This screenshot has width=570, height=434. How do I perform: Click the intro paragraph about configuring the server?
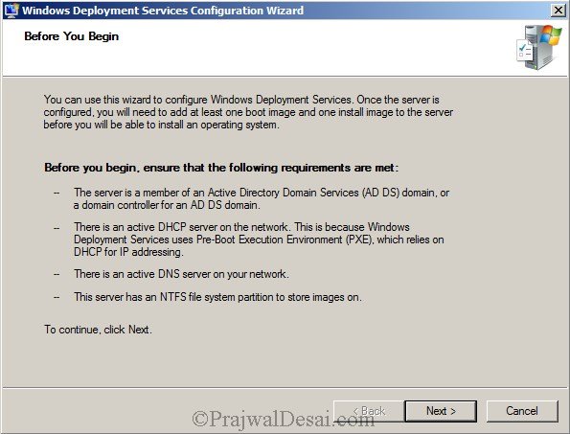[x=248, y=112]
